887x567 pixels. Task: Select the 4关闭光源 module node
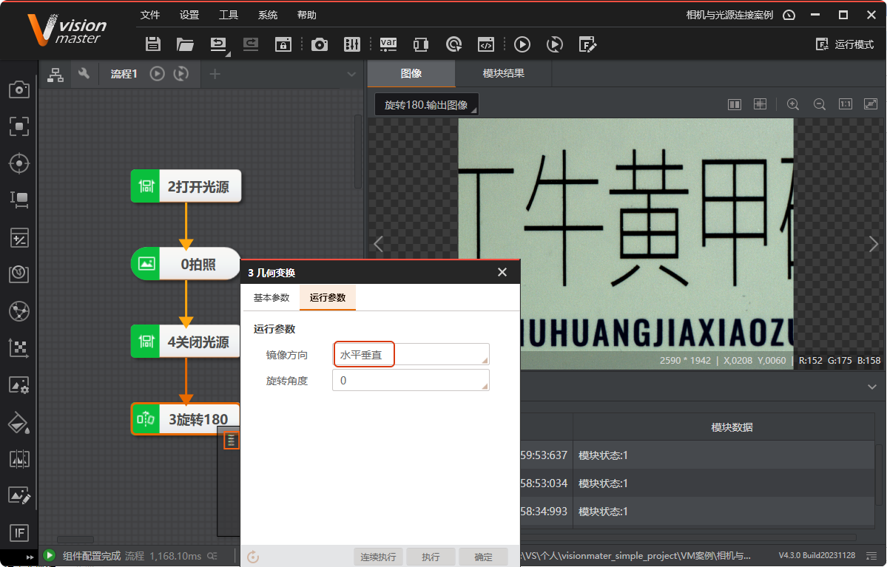click(186, 342)
